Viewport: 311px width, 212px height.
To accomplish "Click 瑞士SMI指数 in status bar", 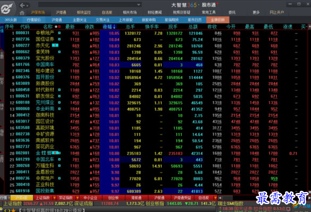I will [x=230, y=204].
